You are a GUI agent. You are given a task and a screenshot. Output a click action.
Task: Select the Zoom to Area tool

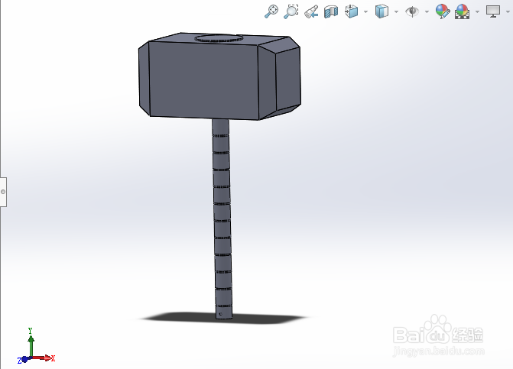[291, 11]
